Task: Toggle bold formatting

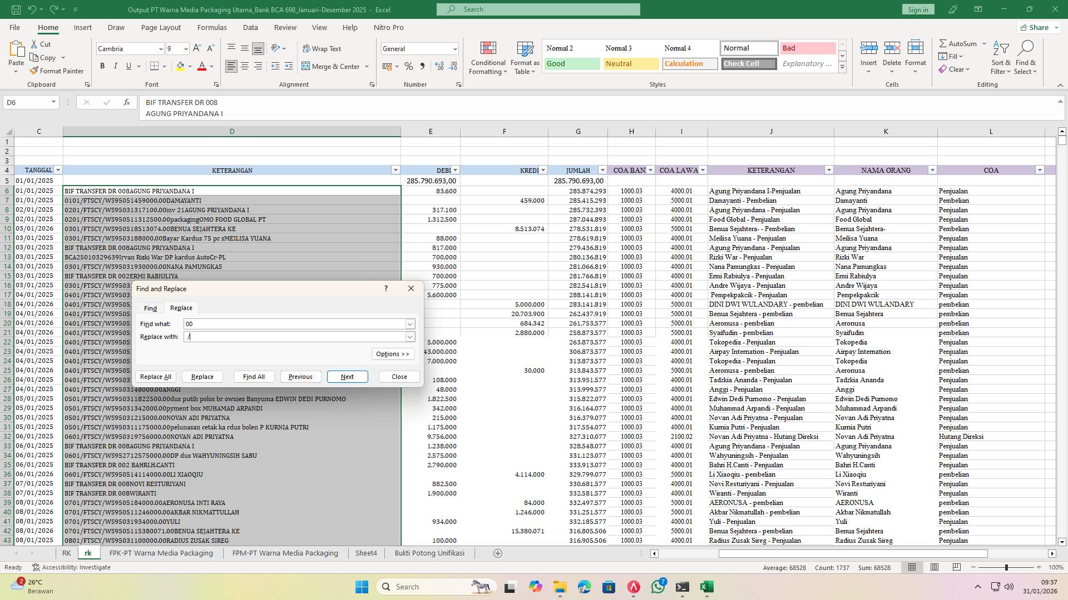Action: pos(102,66)
